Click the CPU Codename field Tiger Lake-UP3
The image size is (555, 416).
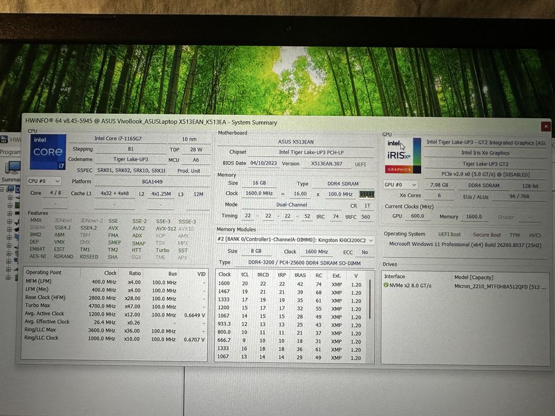pos(131,159)
